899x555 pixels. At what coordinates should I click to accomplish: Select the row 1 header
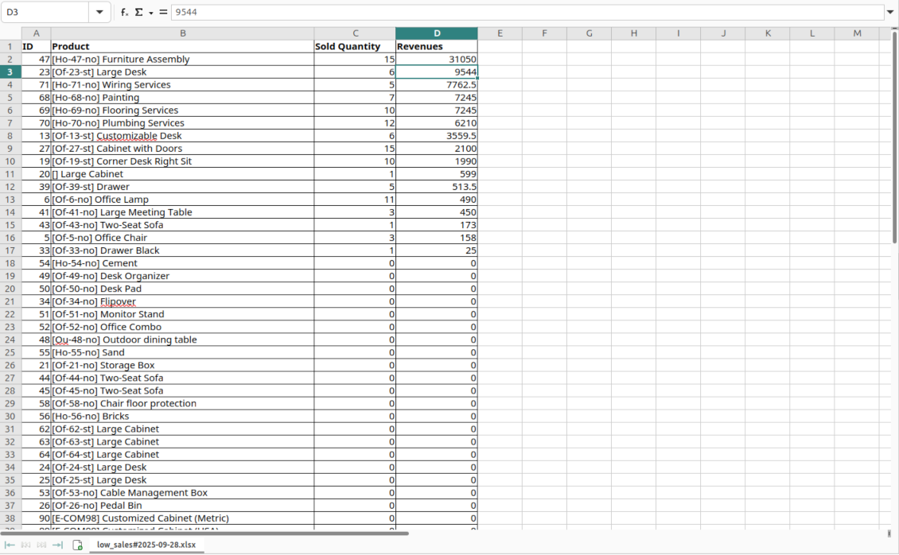point(10,46)
